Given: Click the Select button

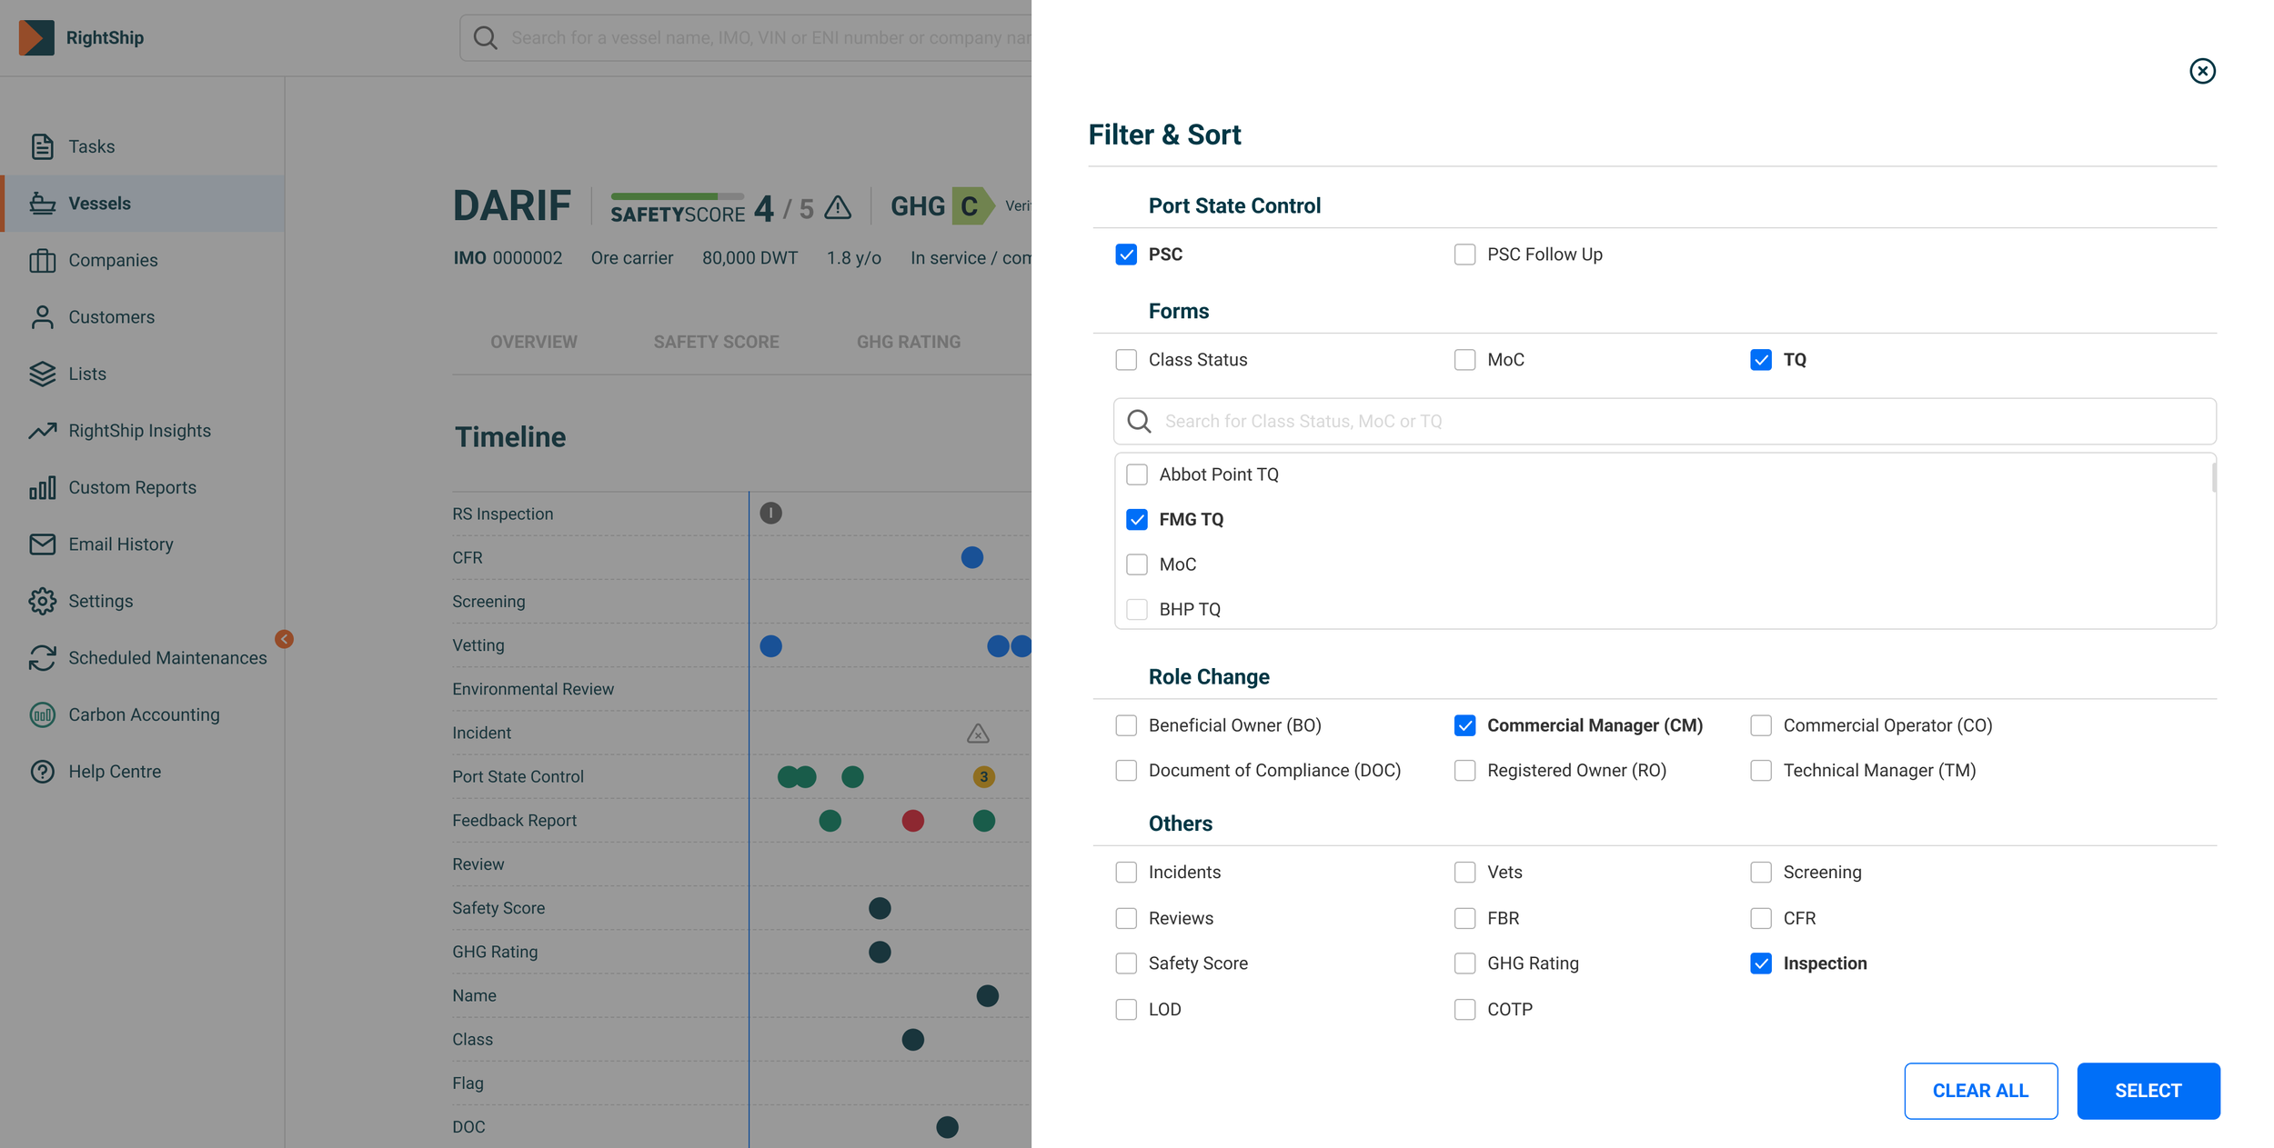Looking at the screenshot, I should pyautogui.click(x=2148, y=1091).
